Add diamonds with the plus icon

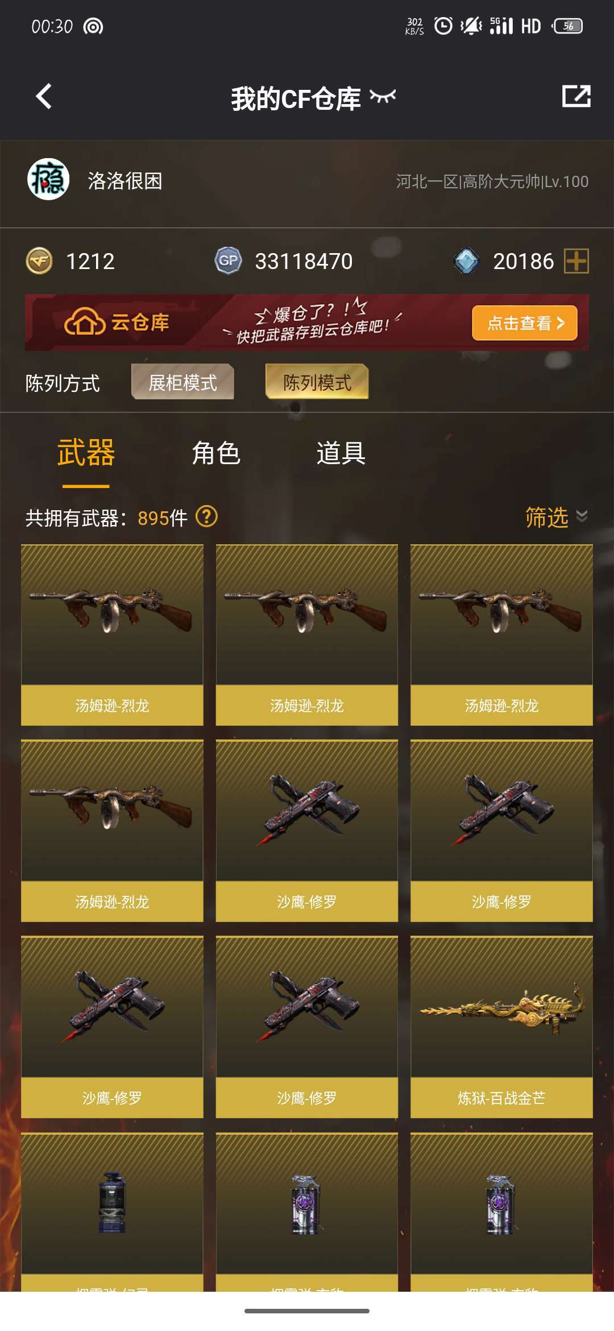[x=576, y=261]
